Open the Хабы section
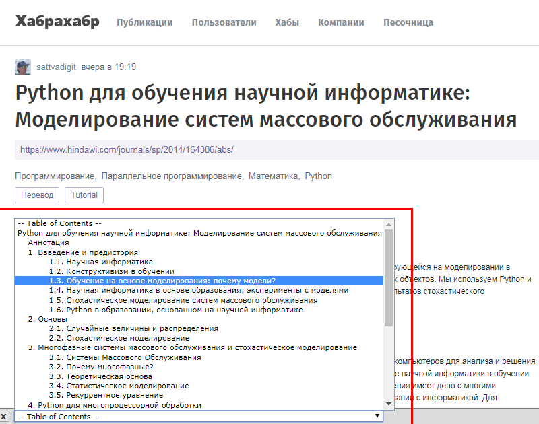This screenshot has height=424, width=539. coord(287,22)
